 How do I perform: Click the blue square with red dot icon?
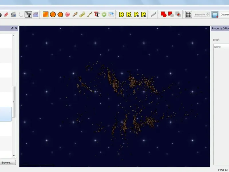[x=215, y=15]
